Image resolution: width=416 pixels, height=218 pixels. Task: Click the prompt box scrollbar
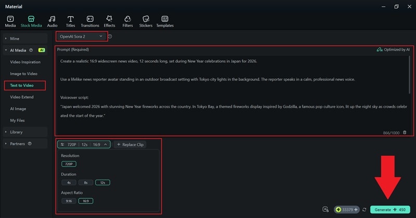[410, 75]
